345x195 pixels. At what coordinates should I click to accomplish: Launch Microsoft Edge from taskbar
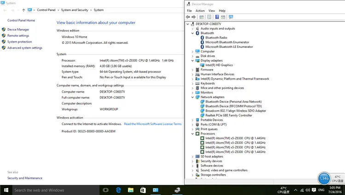[118, 190]
